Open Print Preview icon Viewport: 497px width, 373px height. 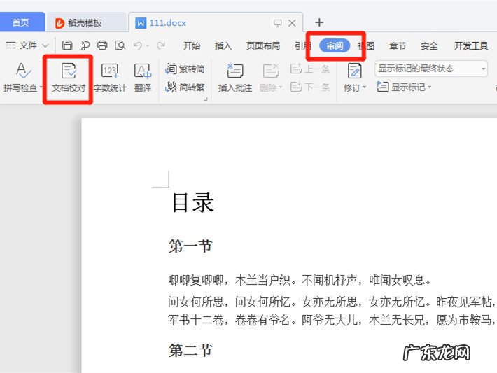click(120, 45)
